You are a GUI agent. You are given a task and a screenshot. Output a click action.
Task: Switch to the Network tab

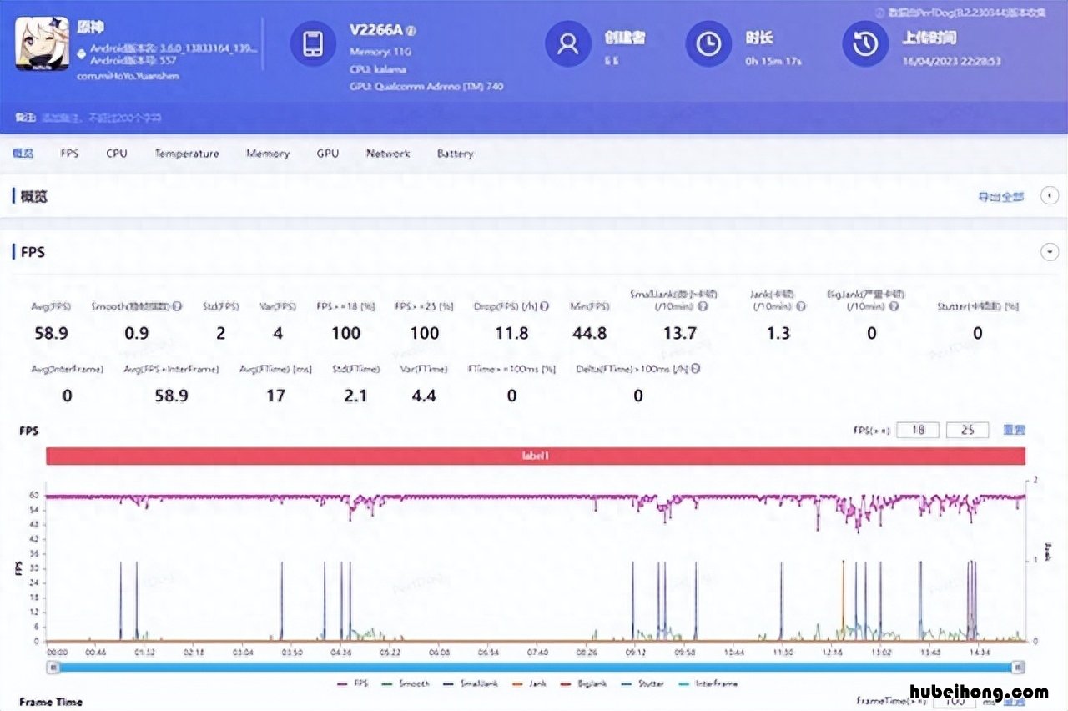click(388, 154)
